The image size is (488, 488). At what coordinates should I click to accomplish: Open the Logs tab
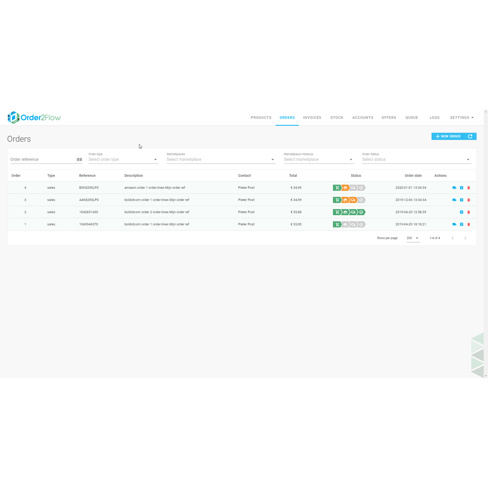coord(434,118)
